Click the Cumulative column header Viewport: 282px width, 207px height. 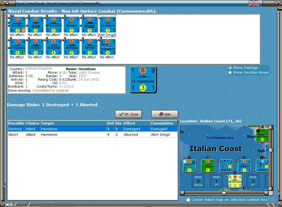pos(164,123)
